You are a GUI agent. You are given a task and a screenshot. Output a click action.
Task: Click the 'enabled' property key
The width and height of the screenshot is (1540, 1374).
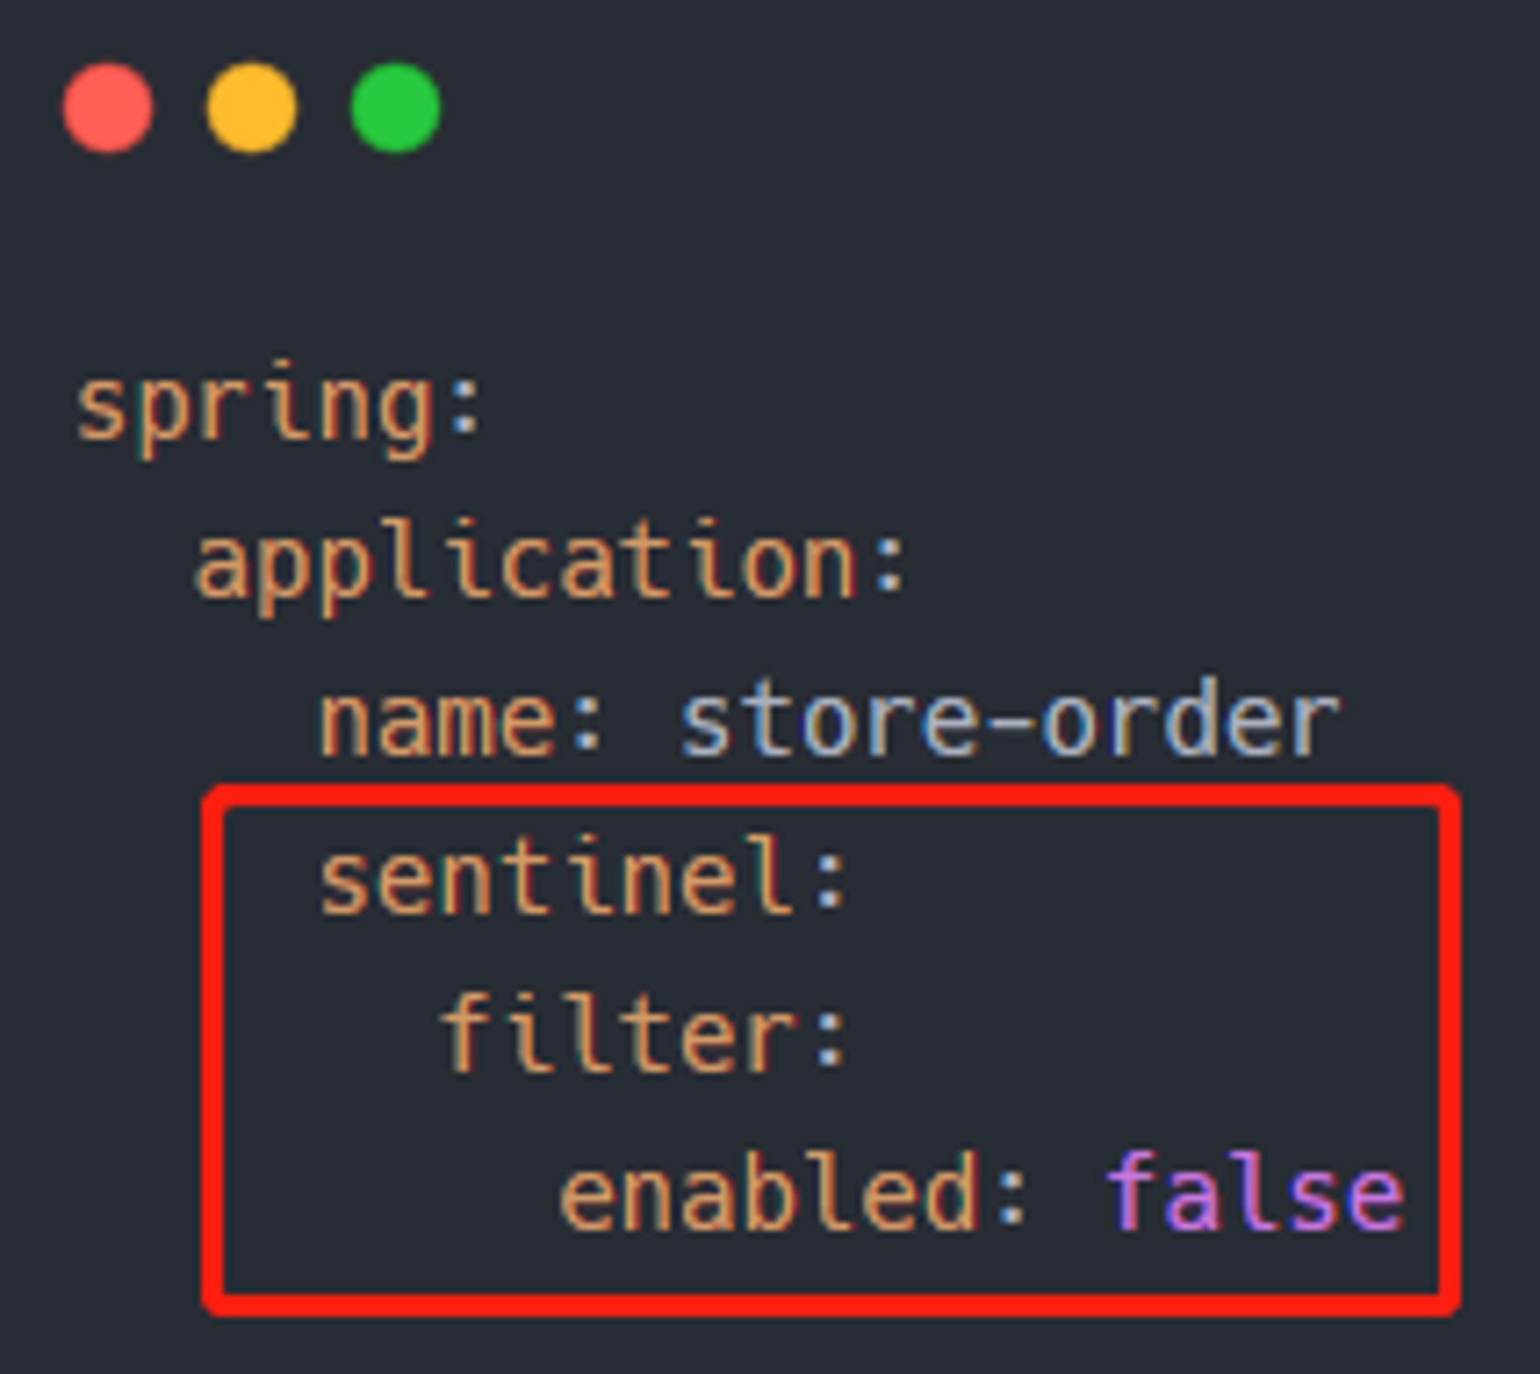coord(771,1192)
